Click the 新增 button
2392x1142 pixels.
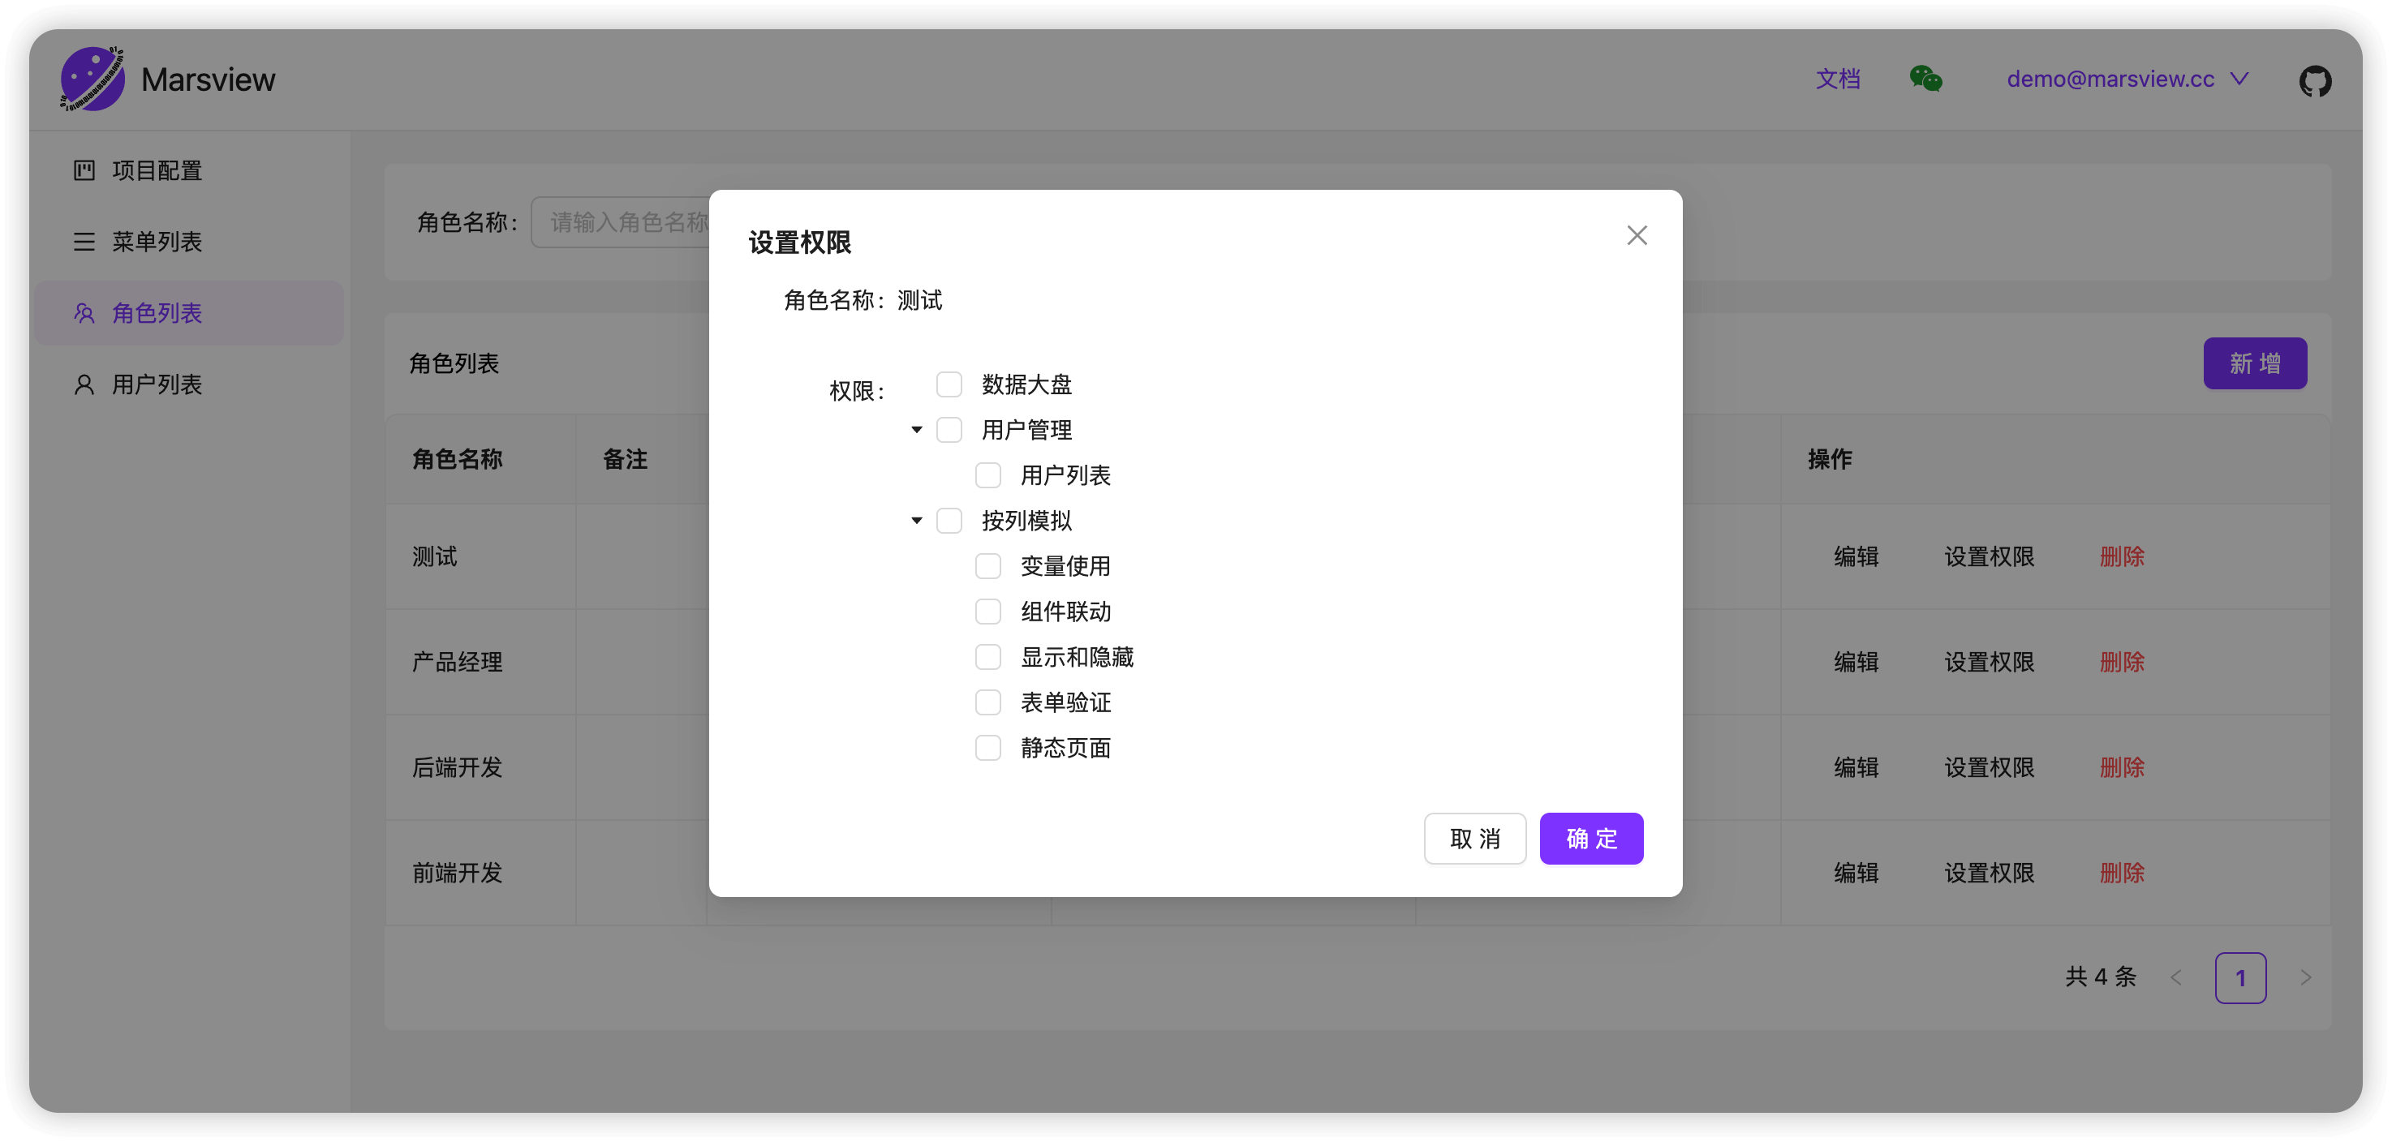[2255, 363]
